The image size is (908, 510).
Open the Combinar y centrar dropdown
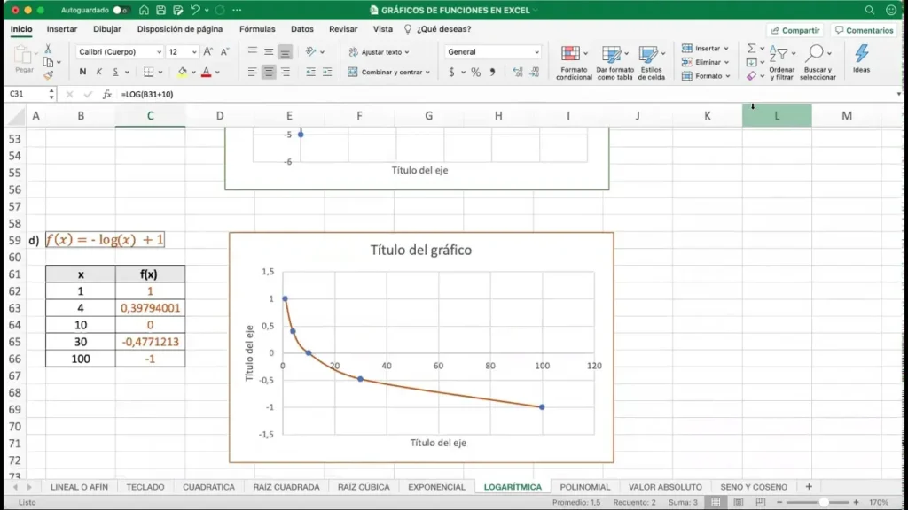389,73
